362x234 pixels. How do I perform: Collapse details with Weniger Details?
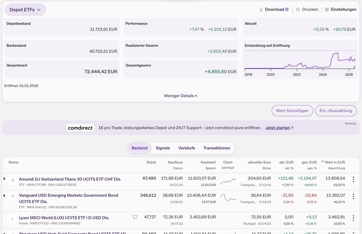[x=181, y=96]
